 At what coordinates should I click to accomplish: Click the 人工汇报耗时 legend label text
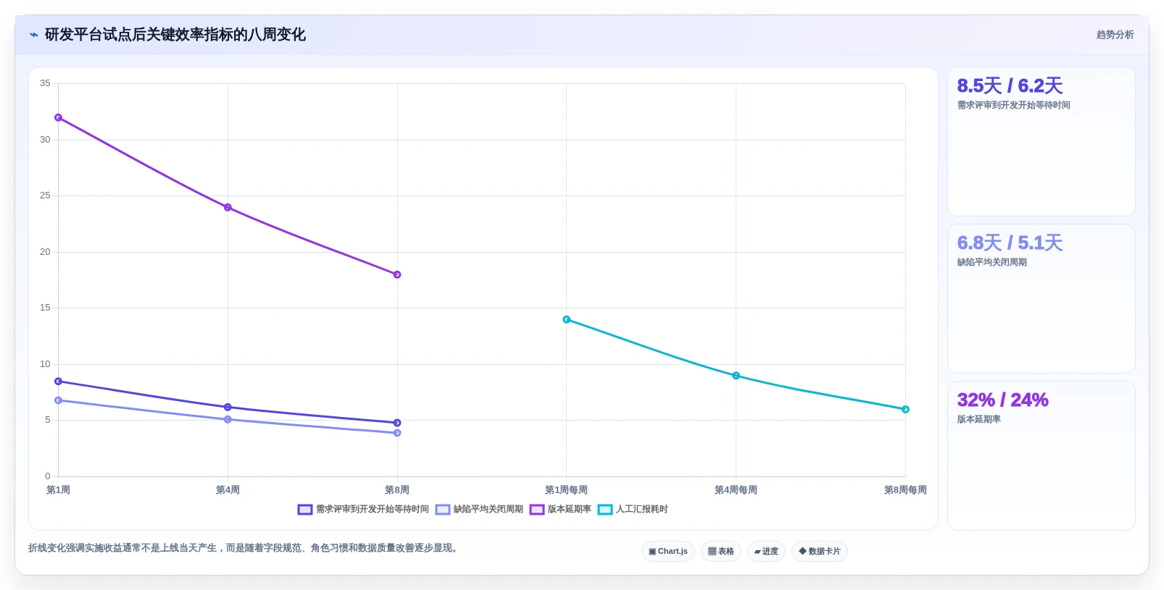[641, 510]
